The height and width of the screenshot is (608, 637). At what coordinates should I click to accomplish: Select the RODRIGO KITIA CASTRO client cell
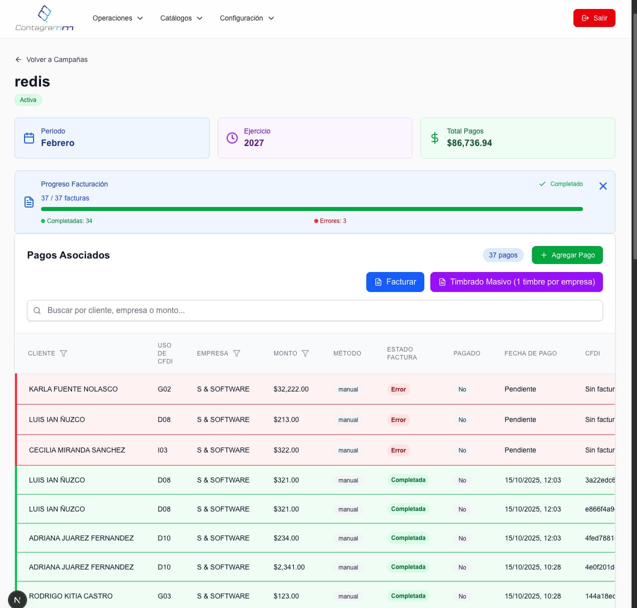coord(71,596)
